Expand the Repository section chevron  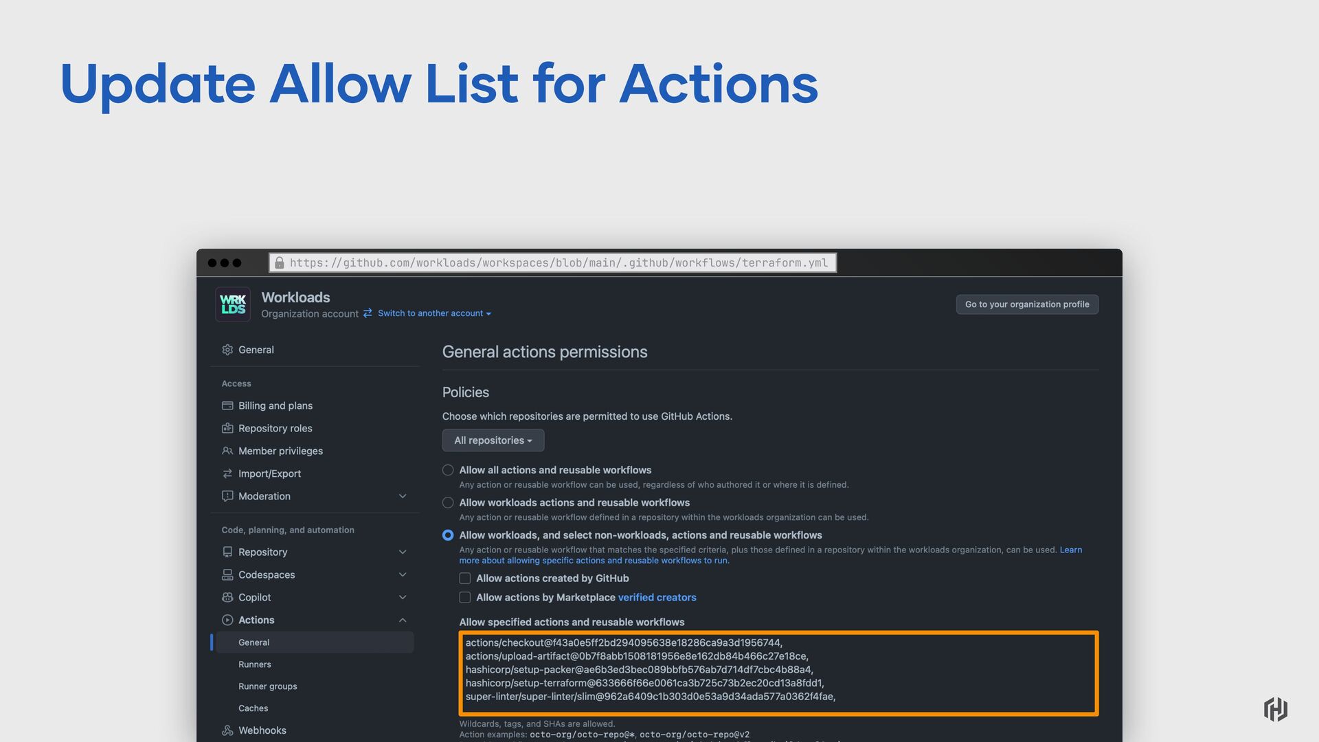tap(403, 552)
